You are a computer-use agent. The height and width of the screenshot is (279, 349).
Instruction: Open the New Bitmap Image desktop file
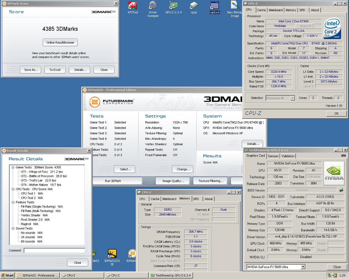point(235,9)
